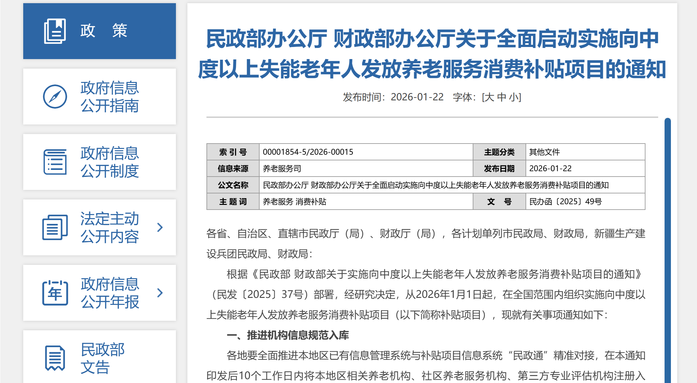697x383 pixels.
Task: Click the 发布时间：2026-01-22 line under title
Action: (393, 97)
